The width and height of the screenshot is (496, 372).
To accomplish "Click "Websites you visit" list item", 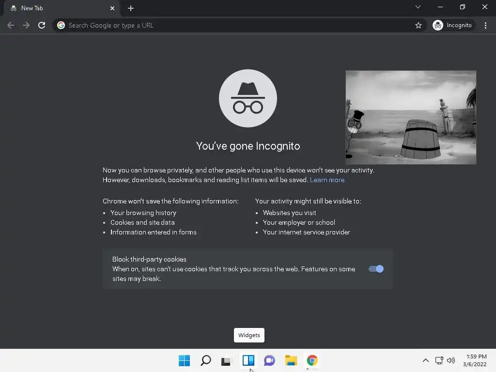I will (290, 213).
